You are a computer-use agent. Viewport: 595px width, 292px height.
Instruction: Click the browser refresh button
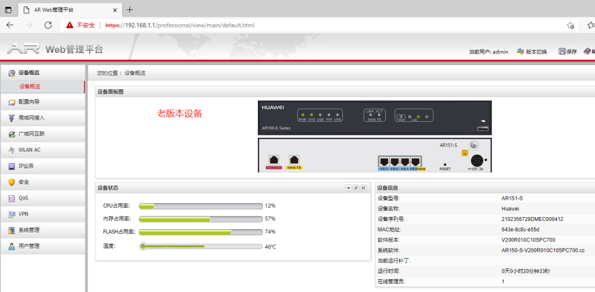click(48, 25)
